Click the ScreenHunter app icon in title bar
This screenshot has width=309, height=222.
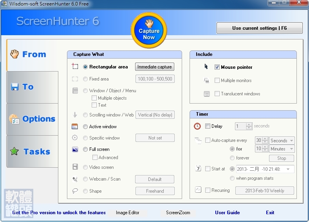tap(4, 4)
